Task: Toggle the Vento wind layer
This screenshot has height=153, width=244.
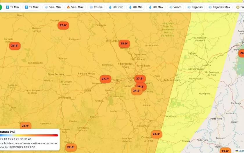Action: click(175, 7)
